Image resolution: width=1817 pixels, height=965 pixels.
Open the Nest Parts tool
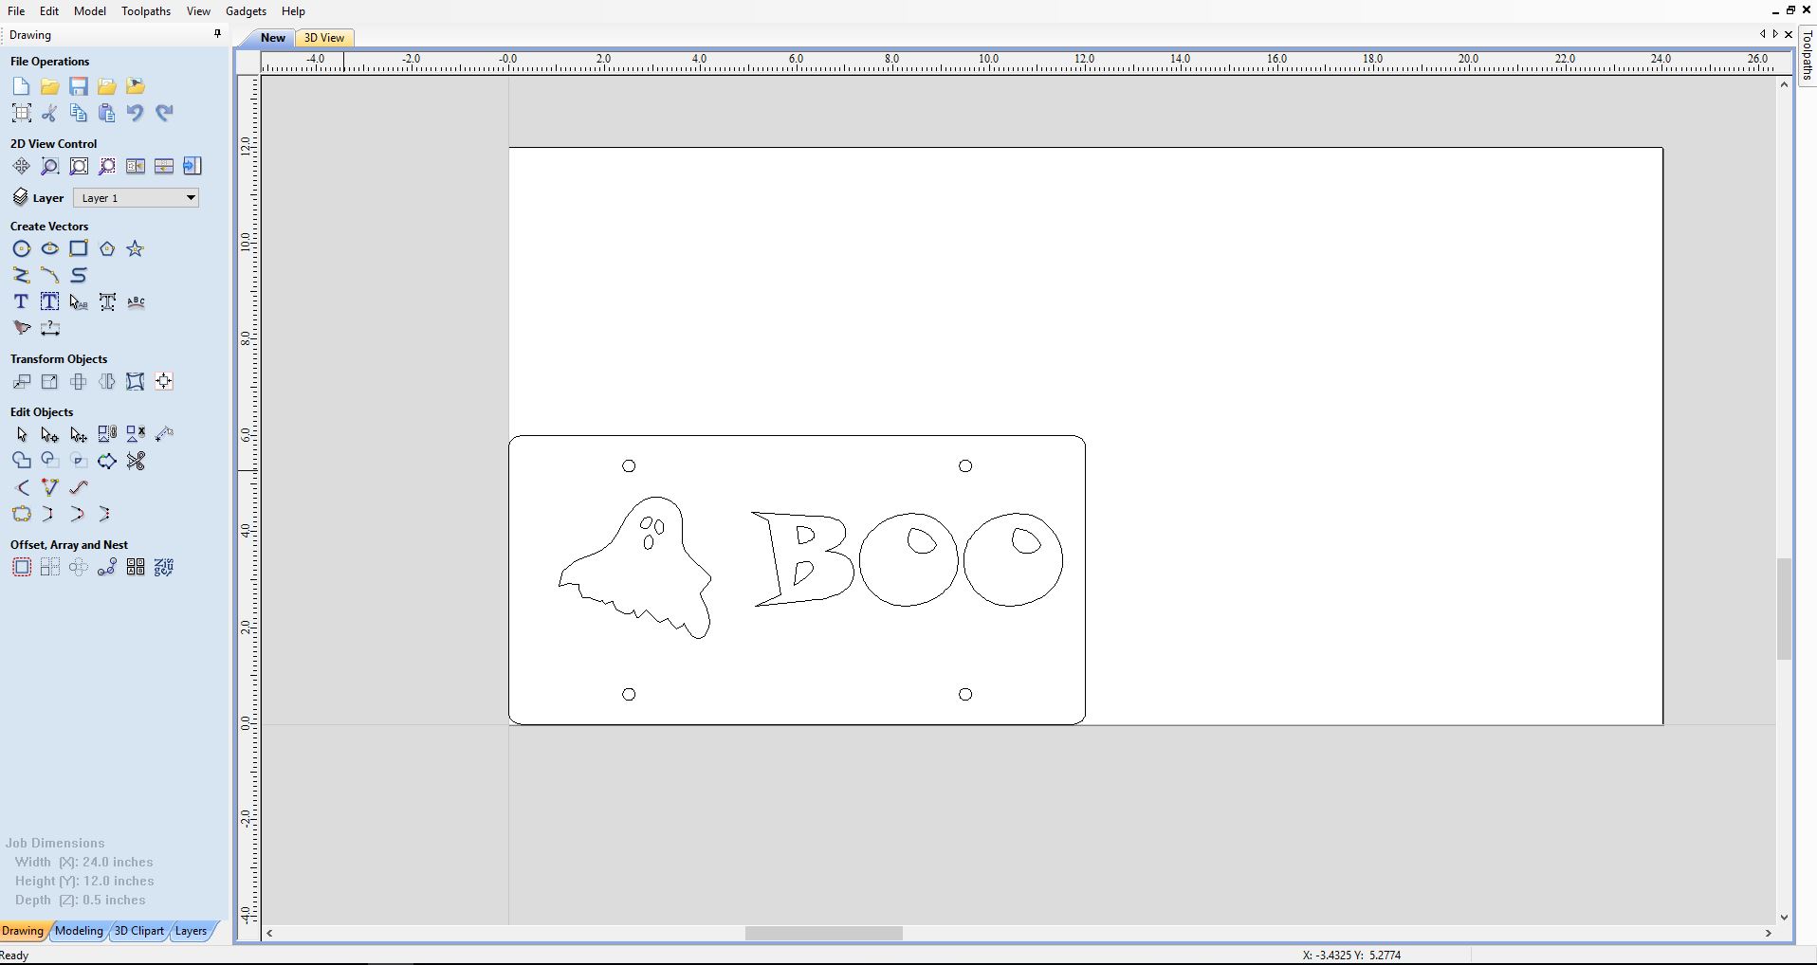tap(163, 567)
